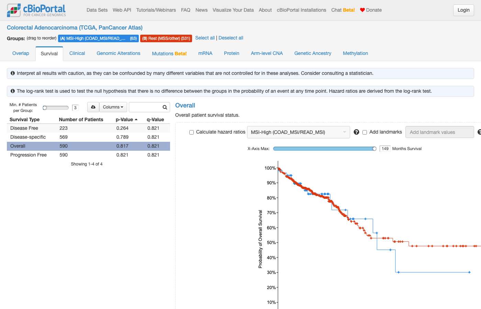Viewport: 481px width, 309px height.
Task: Select the Disease Free row
Action: 88,128
